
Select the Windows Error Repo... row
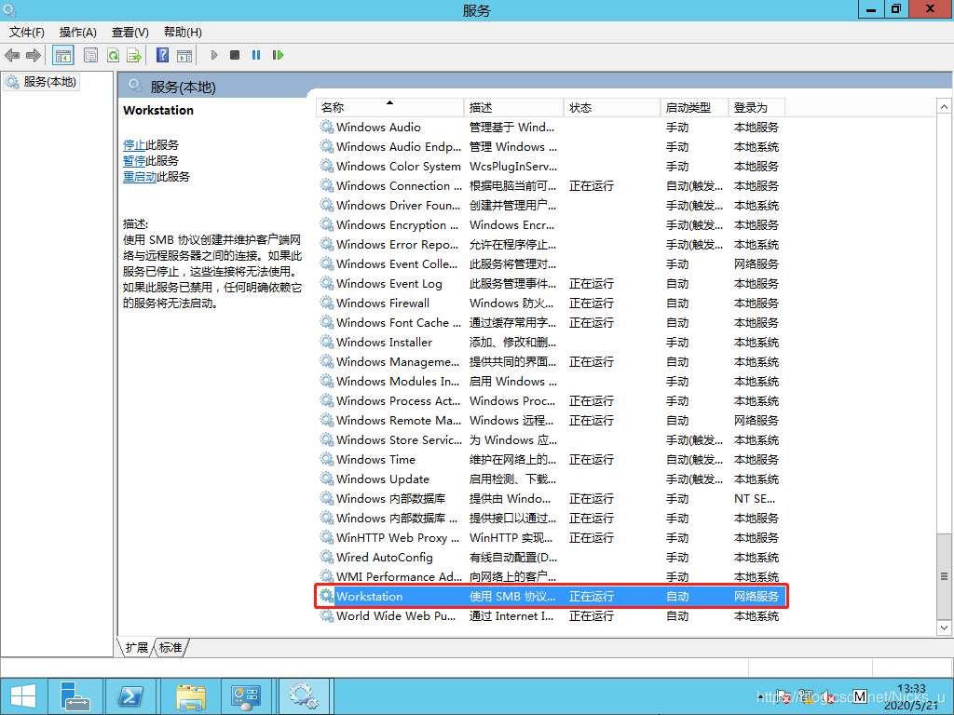(x=551, y=245)
